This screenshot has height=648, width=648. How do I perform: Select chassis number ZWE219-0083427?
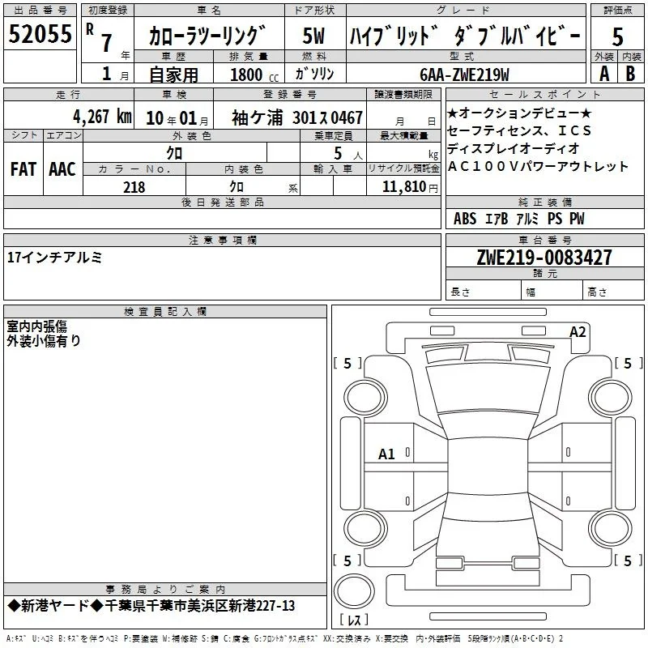point(544,258)
